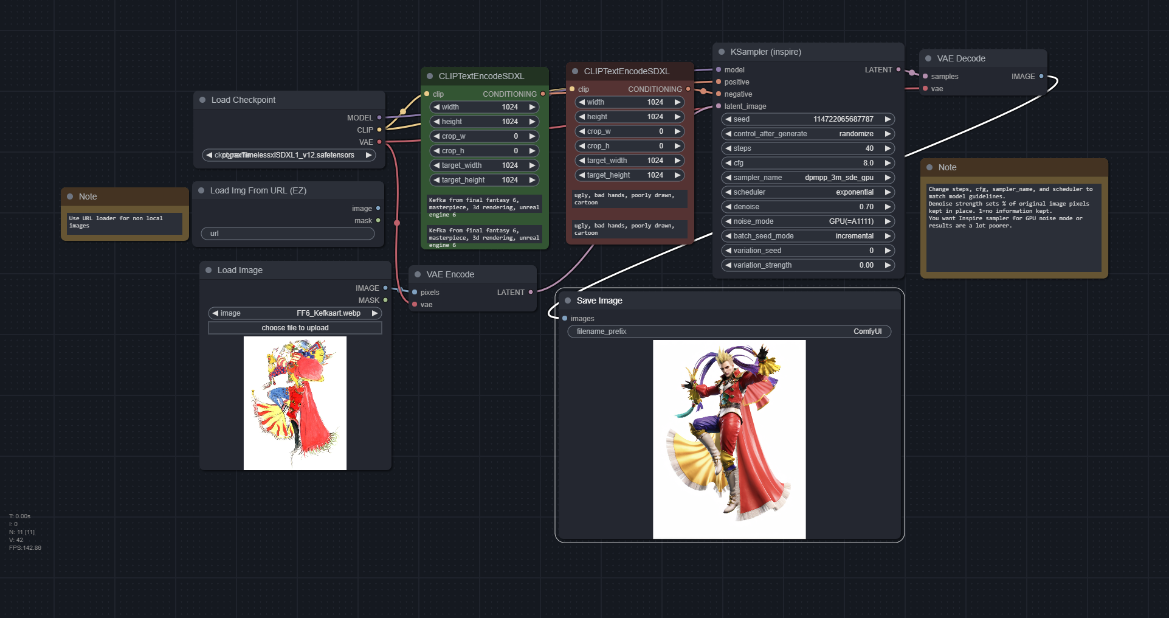Click the MODEL output socket on Load Checkpoint
Image resolution: width=1169 pixels, height=618 pixels.
[379, 117]
